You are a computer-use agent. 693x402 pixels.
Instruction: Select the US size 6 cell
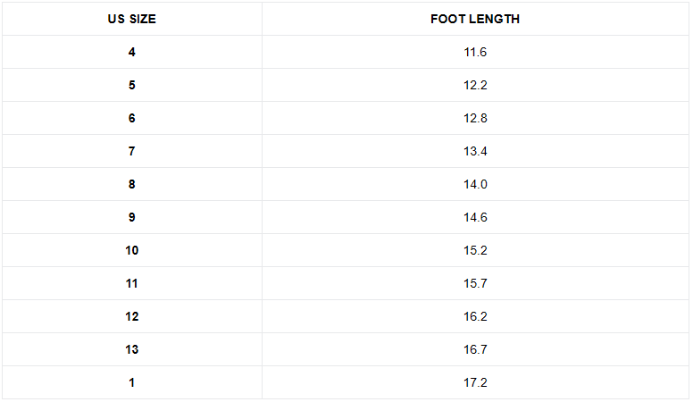point(131,118)
